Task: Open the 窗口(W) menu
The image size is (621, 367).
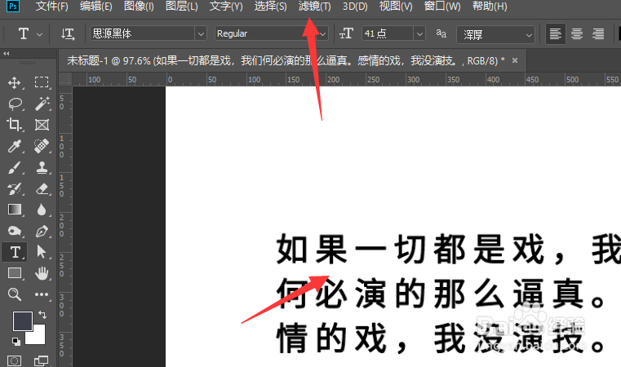Action: point(442,7)
